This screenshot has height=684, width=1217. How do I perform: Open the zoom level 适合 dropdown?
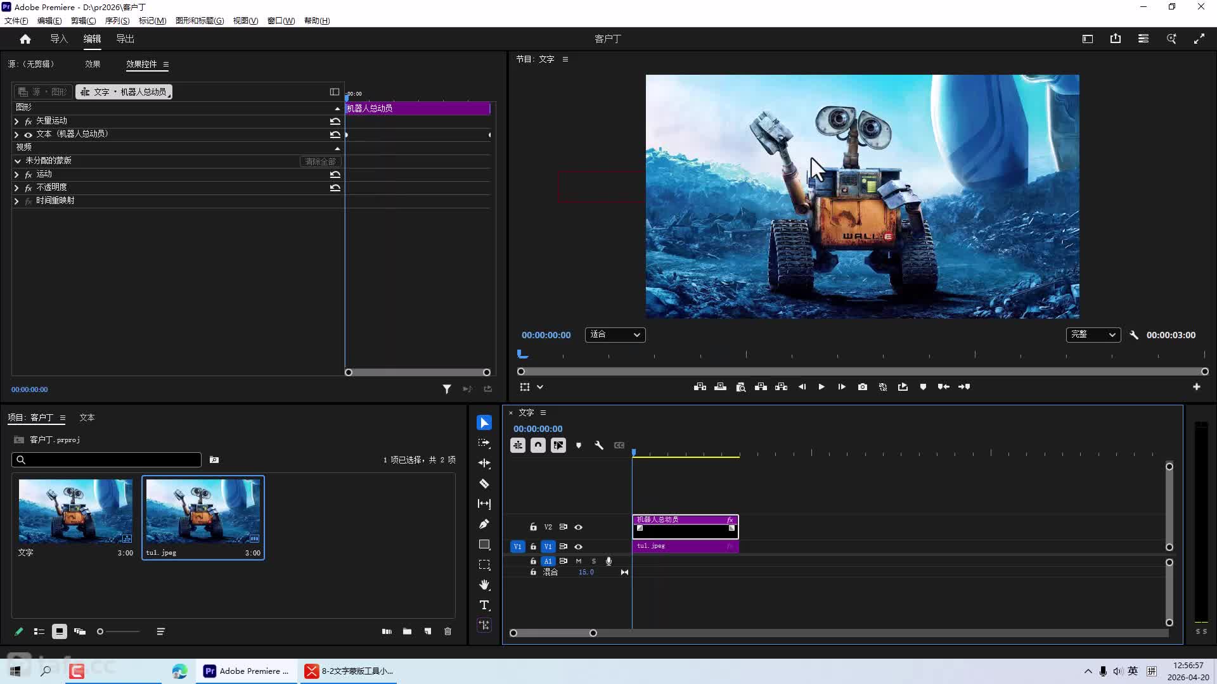coord(615,334)
